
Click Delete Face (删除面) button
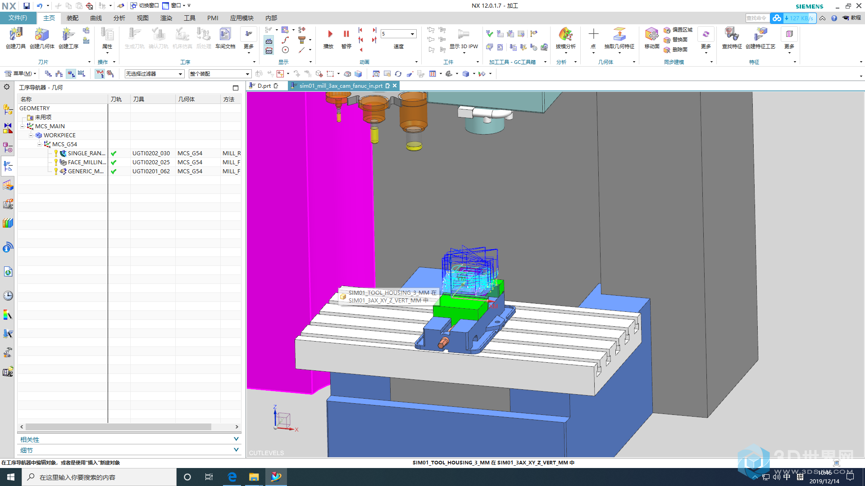[x=675, y=50]
